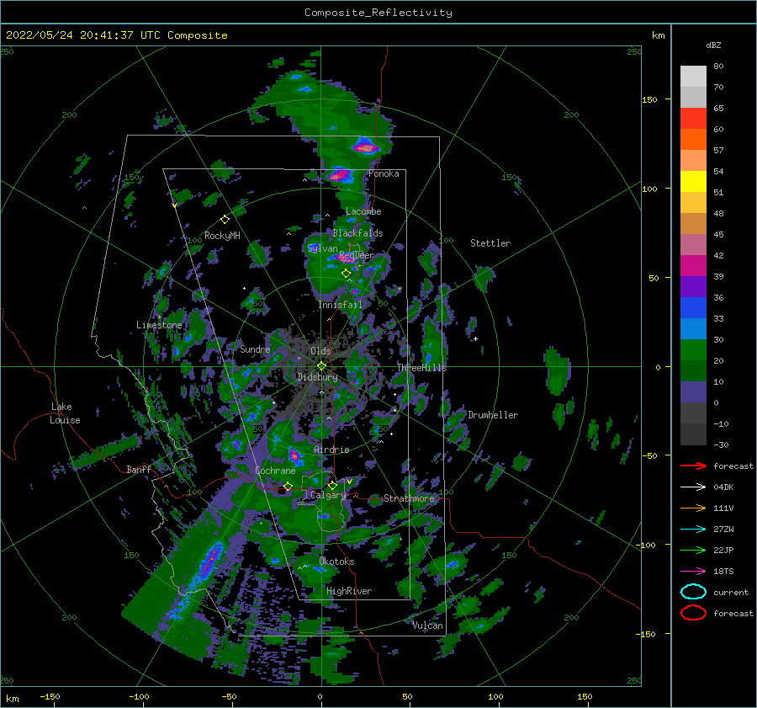This screenshot has height=708, width=757.
Task: Click the RockyMH label
Action: pyautogui.click(x=222, y=236)
